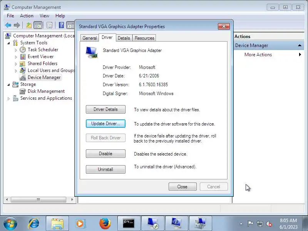Expand Services and Applications node
Viewport: 308px width, 231px height.
pos(8,99)
